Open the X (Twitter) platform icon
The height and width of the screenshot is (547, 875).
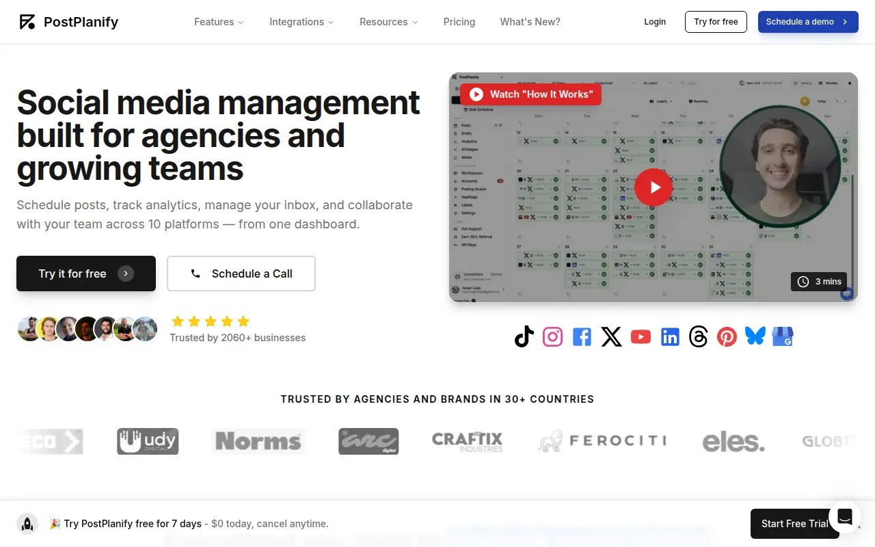pyautogui.click(x=611, y=336)
